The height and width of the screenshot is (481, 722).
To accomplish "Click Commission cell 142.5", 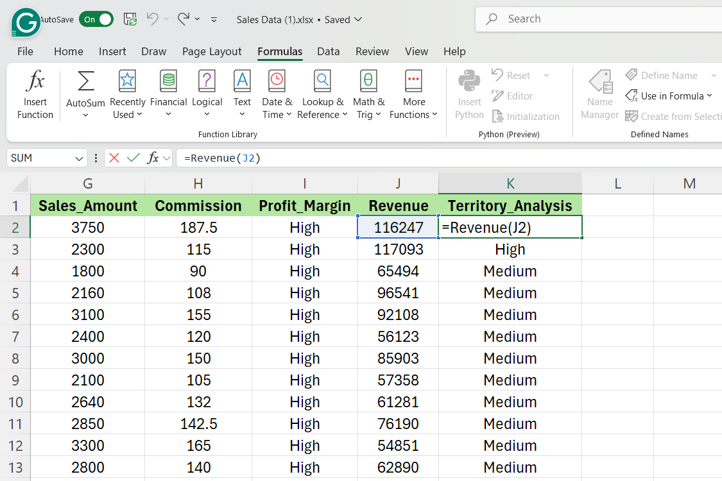I will (x=198, y=423).
